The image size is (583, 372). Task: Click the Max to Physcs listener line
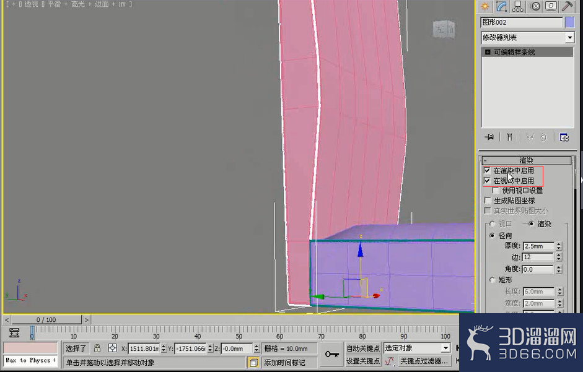coord(31,360)
